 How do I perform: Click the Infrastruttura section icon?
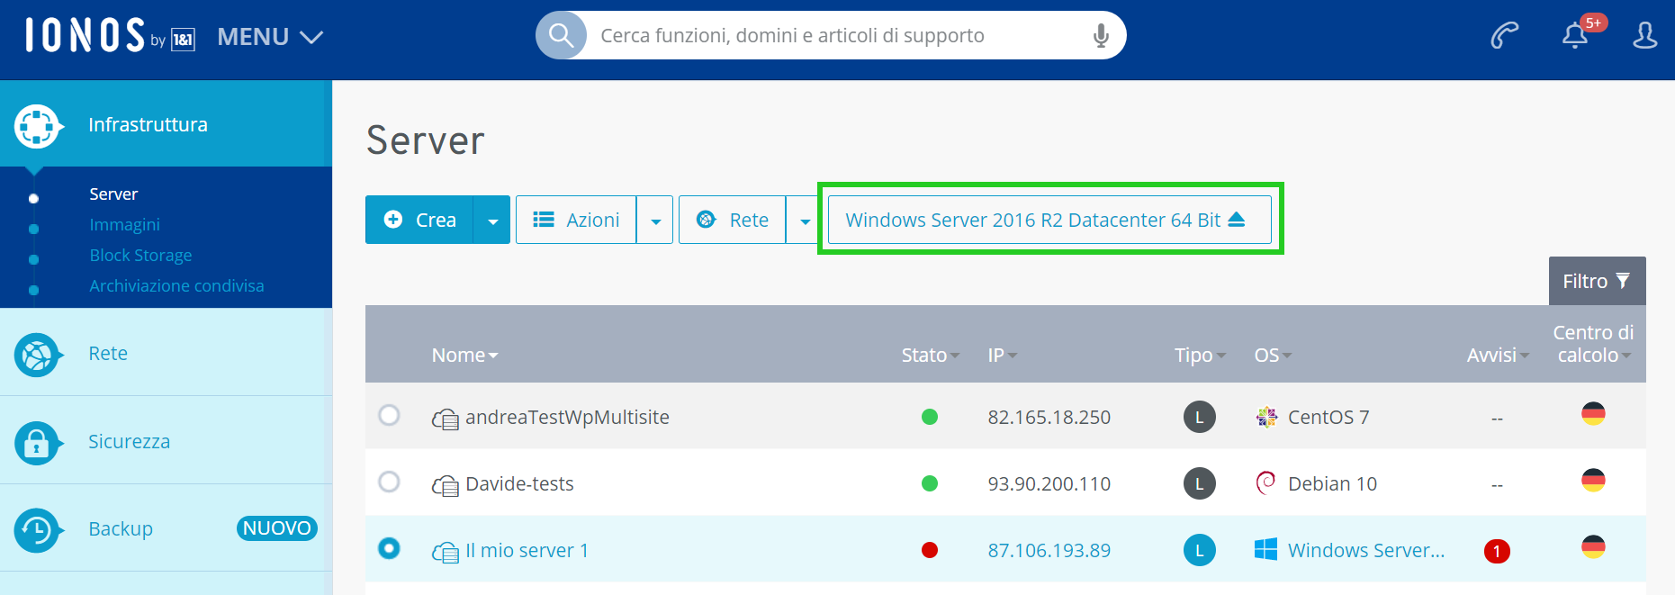pos(37,126)
